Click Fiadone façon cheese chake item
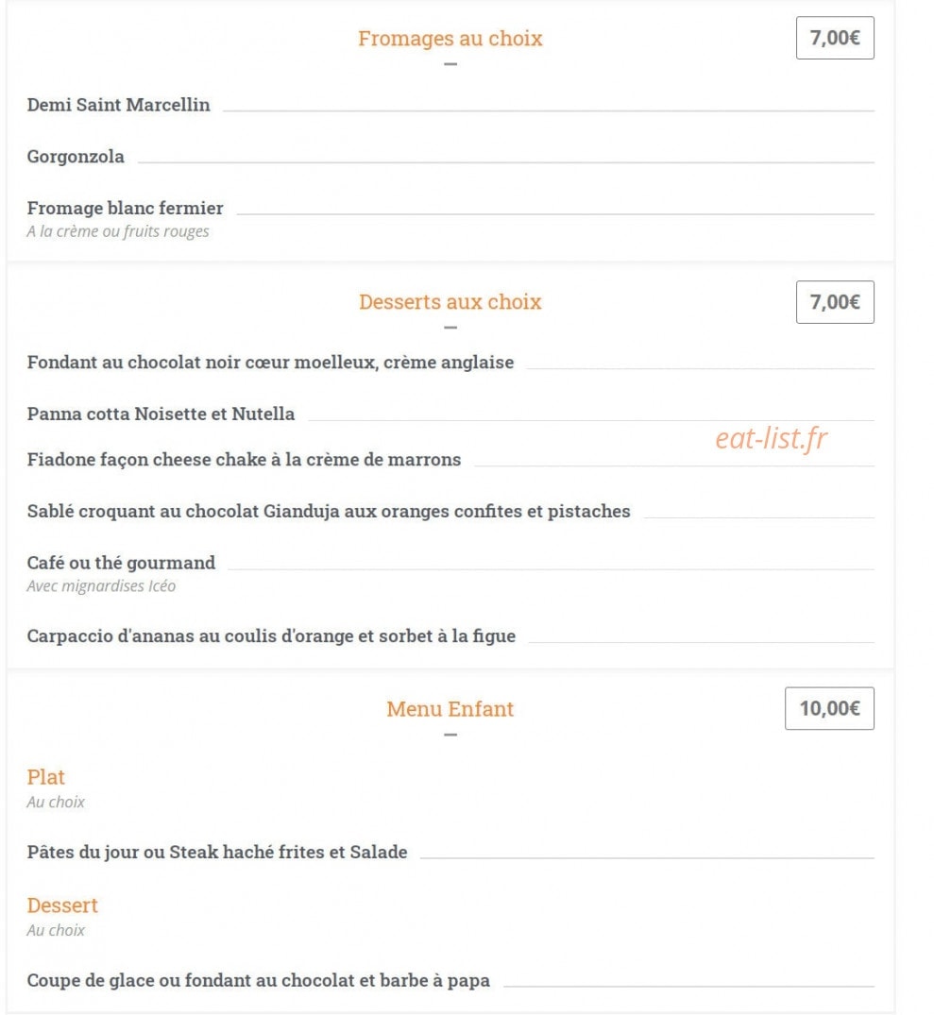This screenshot has width=934, height=1015. click(x=244, y=460)
